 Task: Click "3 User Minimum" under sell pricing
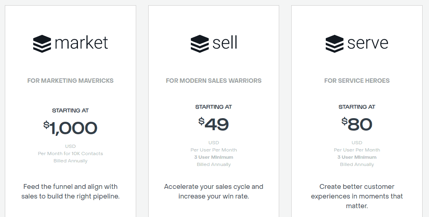pyautogui.click(x=214, y=157)
